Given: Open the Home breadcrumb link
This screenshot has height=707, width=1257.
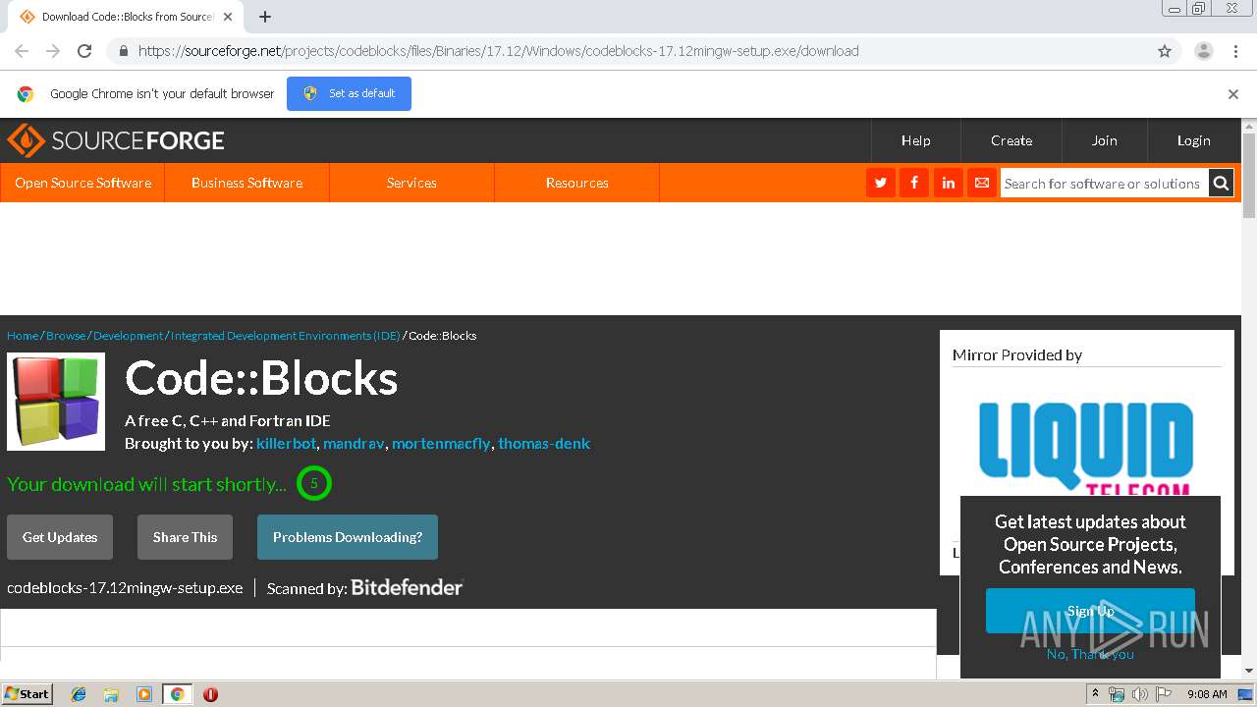Looking at the screenshot, I should click(x=23, y=336).
